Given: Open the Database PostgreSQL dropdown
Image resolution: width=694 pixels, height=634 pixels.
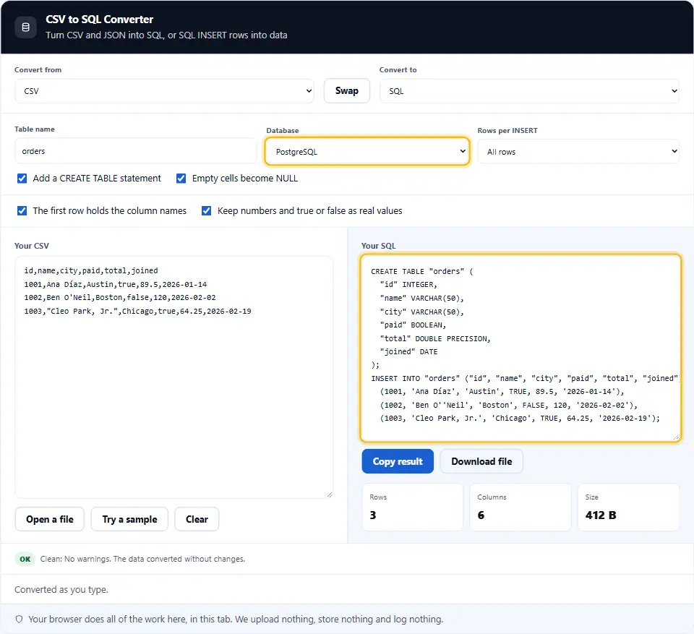Looking at the screenshot, I should [367, 151].
